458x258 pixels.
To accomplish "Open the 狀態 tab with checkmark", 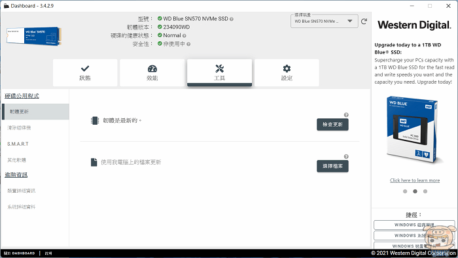I will (x=85, y=73).
